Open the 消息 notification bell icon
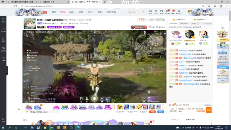Viewport: 231px width, 130px height. click(173, 12)
